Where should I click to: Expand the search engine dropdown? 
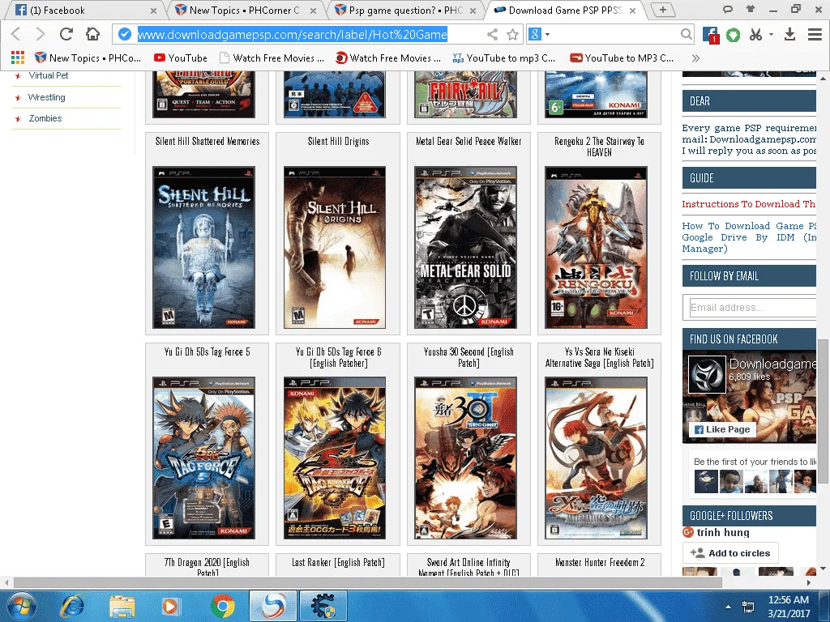point(547,35)
